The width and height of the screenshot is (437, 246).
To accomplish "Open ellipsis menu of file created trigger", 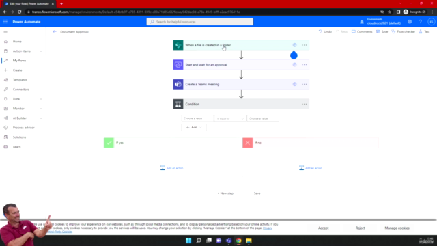I will pyautogui.click(x=304, y=45).
